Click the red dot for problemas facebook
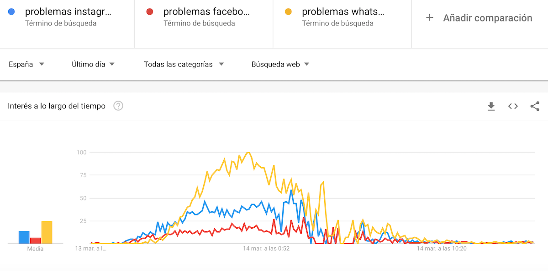Image resolution: width=548 pixels, height=271 pixels. pyautogui.click(x=150, y=11)
